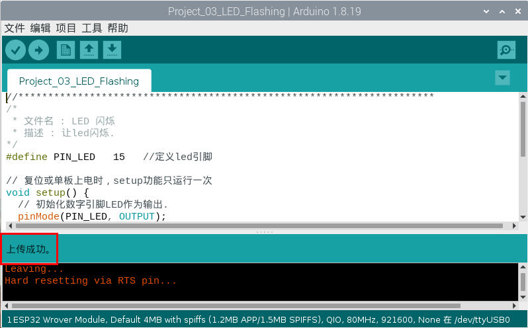This screenshot has width=528, height=328.
Task: Open the 帮助 menu
Action: point(118,28)
